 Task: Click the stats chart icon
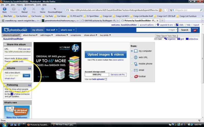click(177, 25)
